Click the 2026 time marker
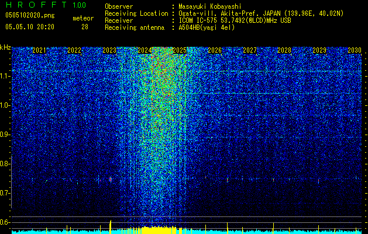The width and height of the screenshot is (368, 234). pos(215,50)
